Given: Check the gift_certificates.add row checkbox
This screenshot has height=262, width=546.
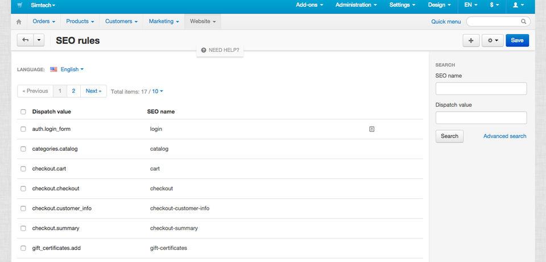Looking at the screenshot, I should (x=23, y=248).
